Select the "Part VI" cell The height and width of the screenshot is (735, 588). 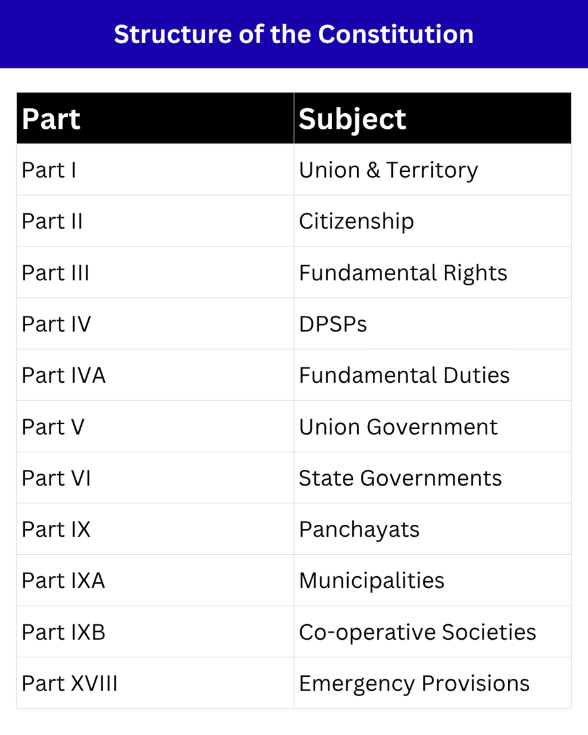(56, 478)
